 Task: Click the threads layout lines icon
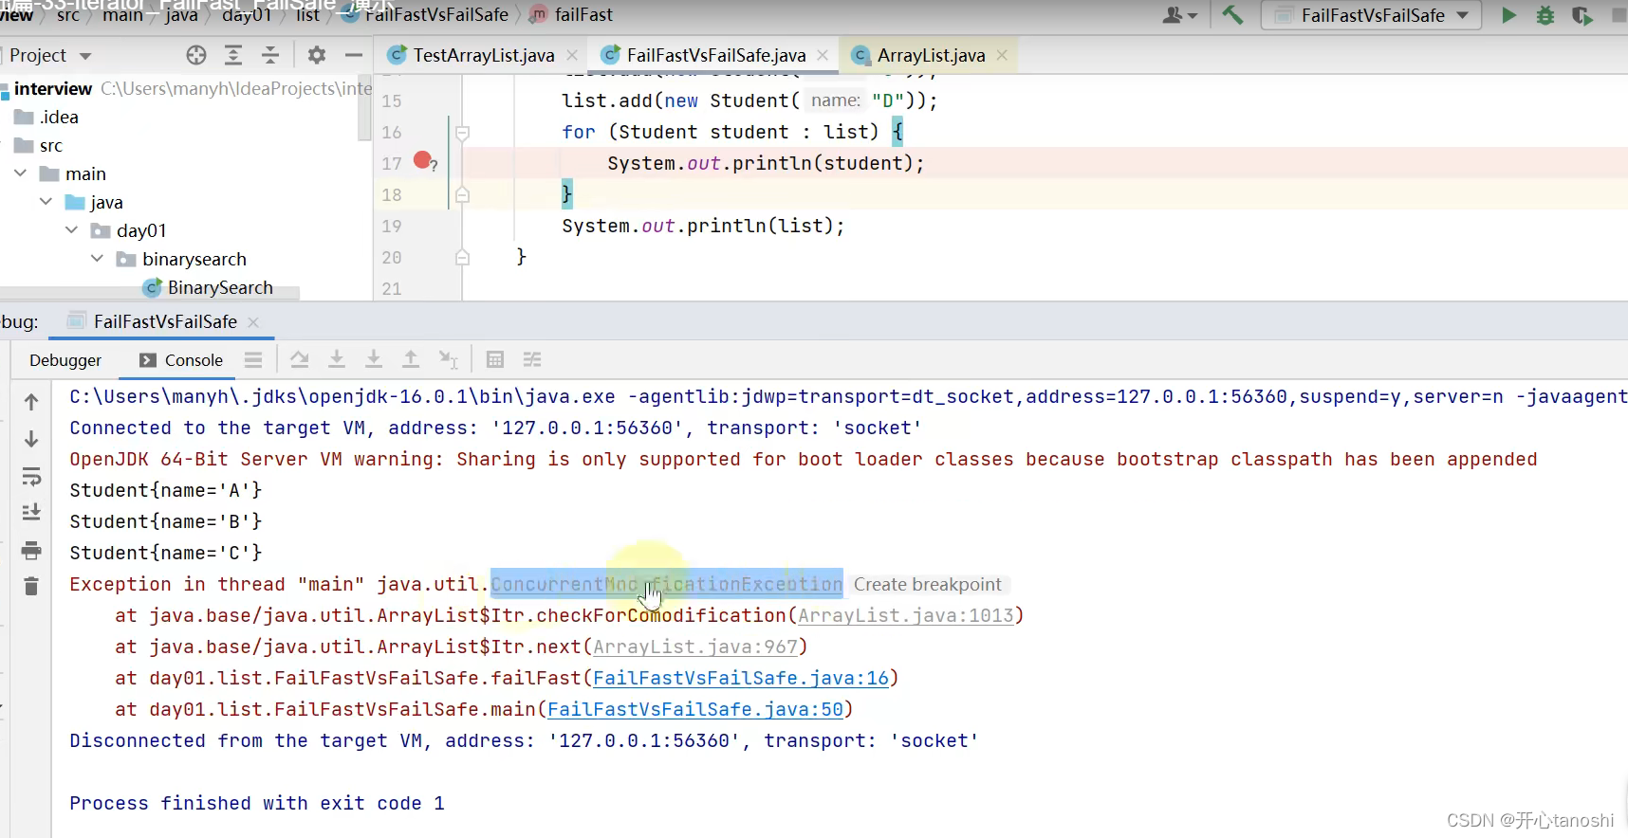pyautogui.click(x=253, y=359)
